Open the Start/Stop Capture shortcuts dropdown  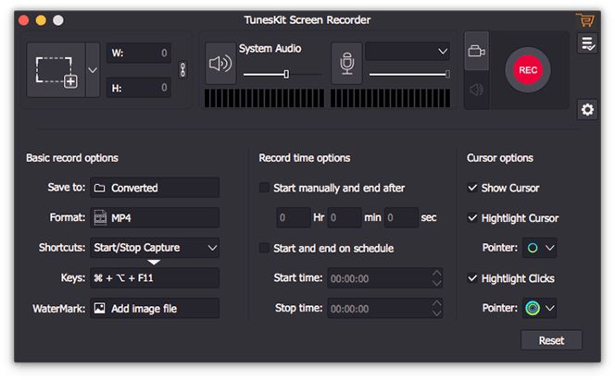(x=156, y=247)
